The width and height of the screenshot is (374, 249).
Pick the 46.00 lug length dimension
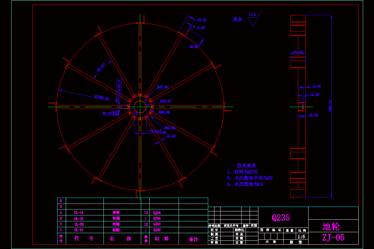click(x=194, y=46)
